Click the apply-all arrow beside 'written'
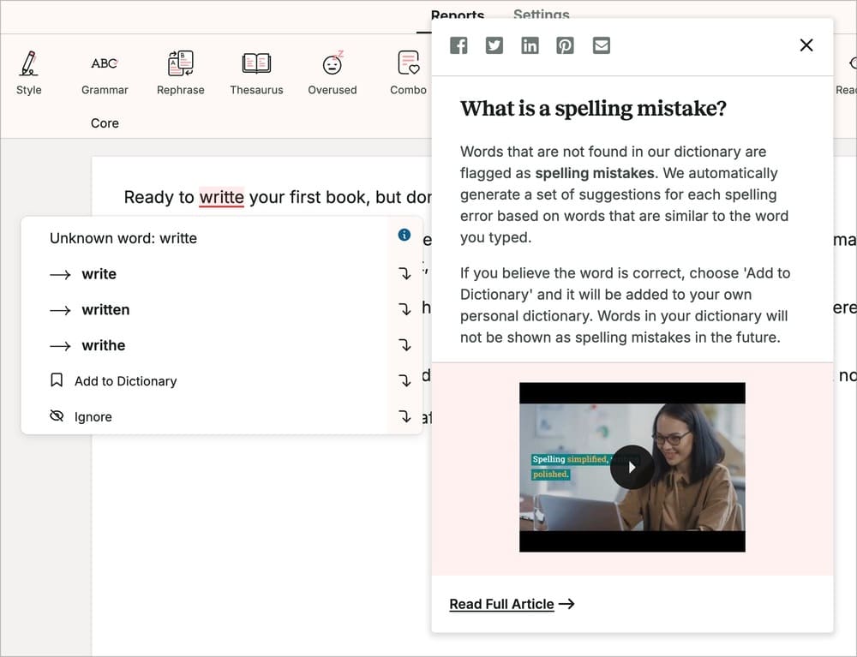Viewport: 857px width, 657px height. click(x=405, y=309)
